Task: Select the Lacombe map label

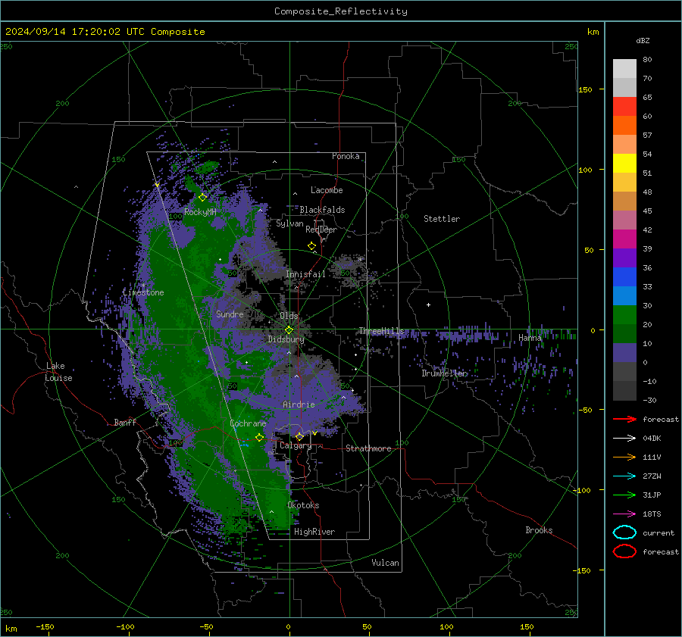Action: [x=327, y=190]
